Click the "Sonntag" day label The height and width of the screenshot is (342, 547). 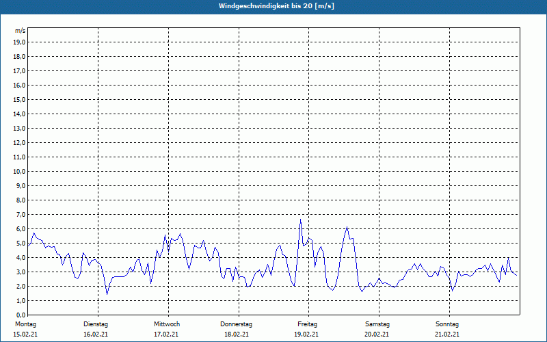pos(447,324)
